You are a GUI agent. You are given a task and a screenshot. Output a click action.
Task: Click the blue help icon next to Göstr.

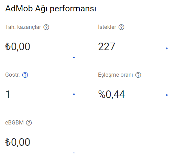(25, 75)
